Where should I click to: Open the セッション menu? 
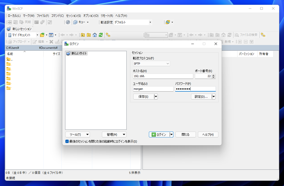click(73, 16)
